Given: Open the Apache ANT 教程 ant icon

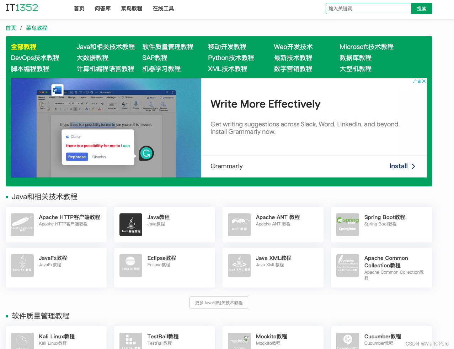Looking at the screenshot, I should (x=239, y=225).
